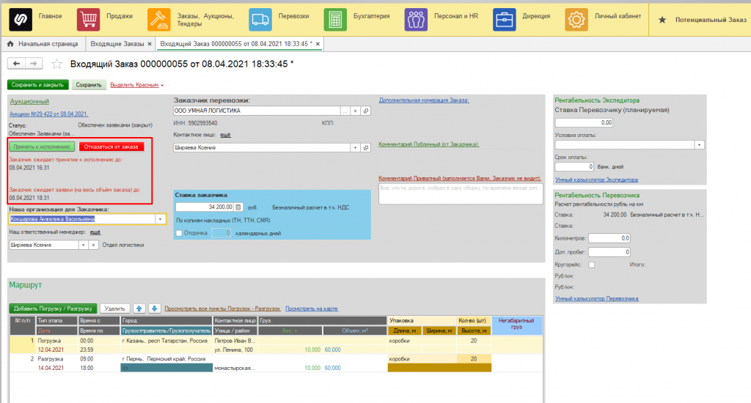751x403 pixels.
Task: Open the Умный калькулятор Экспедитора link
Action: tap(596, 180)
